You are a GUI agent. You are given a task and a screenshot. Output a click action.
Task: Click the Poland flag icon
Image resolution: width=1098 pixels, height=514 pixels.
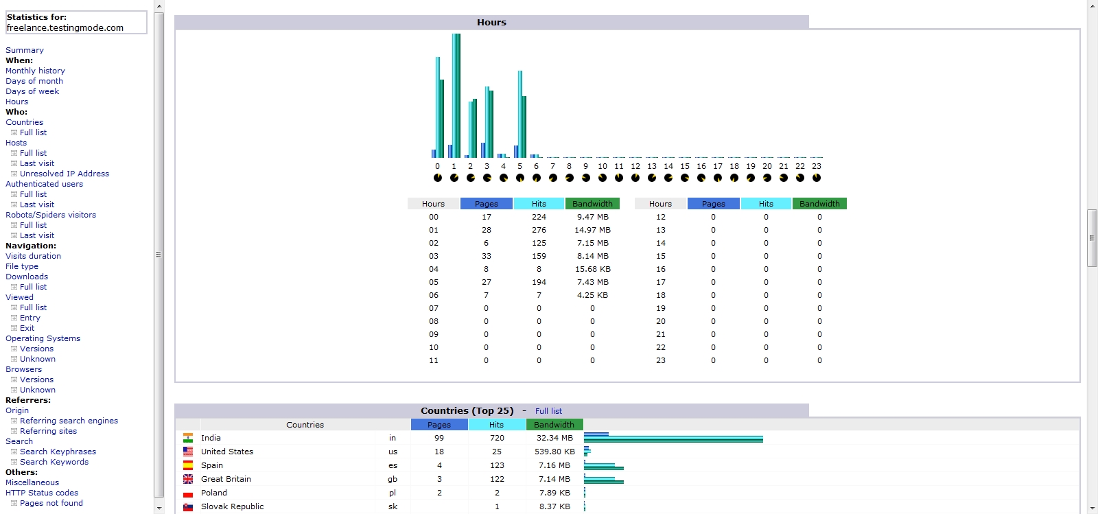[187, 493]
